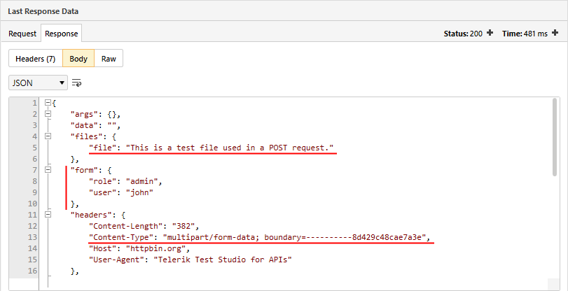Click the vertical scrollbar thumb of response body
This screenshot has height=291, width=568.
pyautogui.click(x=555, y=137)
